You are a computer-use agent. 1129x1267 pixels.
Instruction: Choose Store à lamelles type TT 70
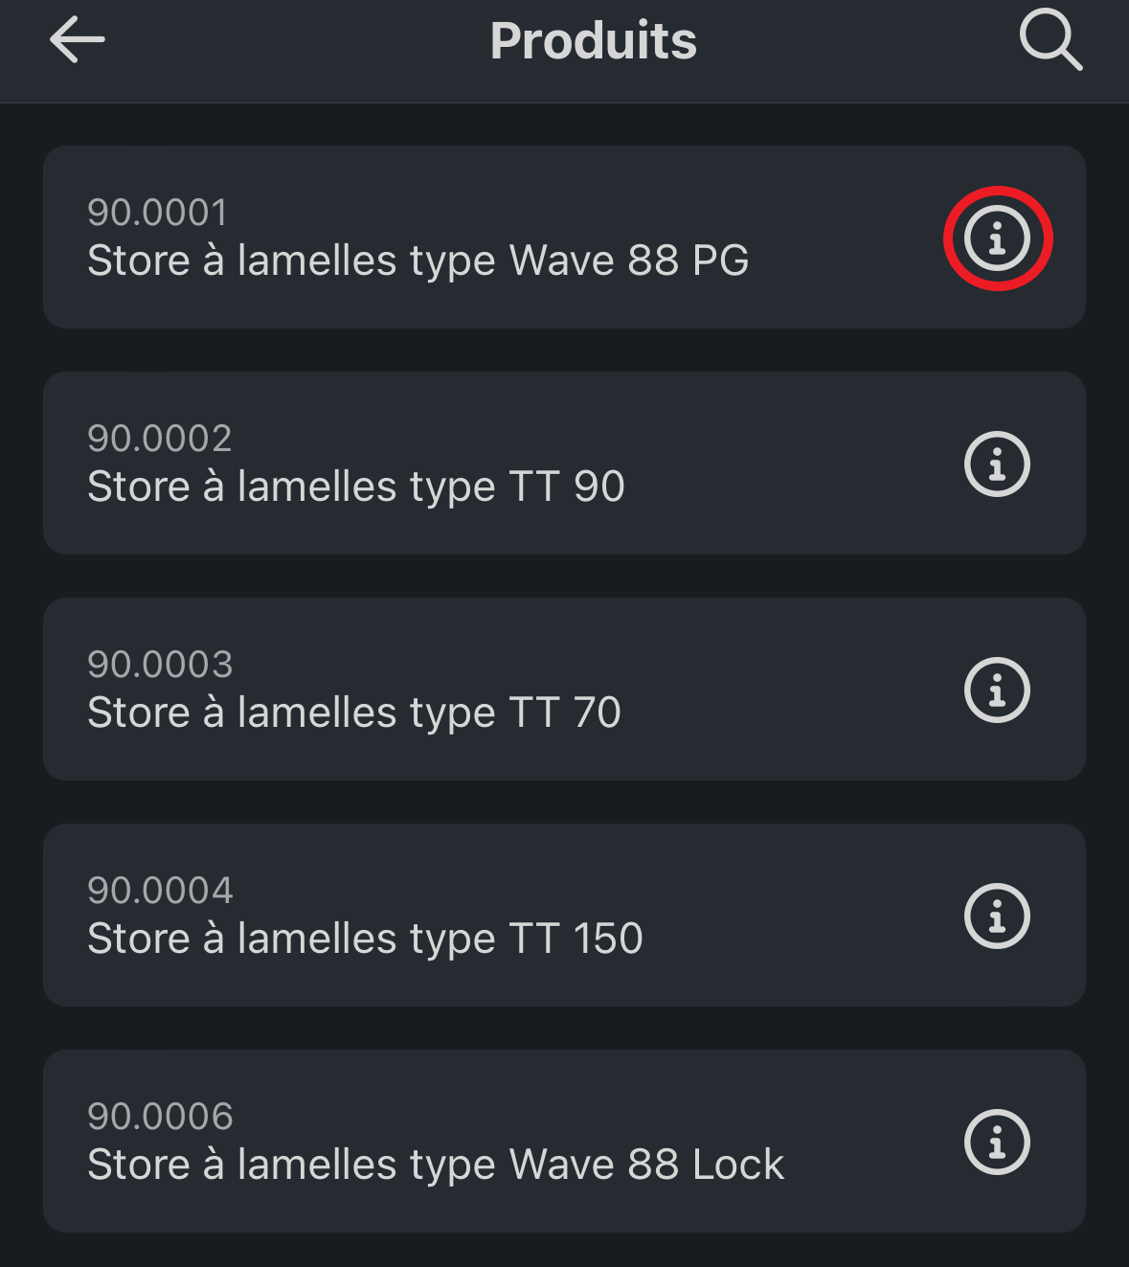pyautogui.click(x=353, y=713)
